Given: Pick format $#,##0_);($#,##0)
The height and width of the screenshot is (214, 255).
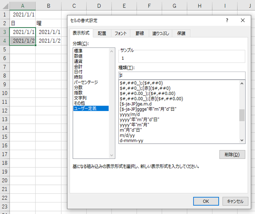Looking at the screenshot, I should click(141, 83).
